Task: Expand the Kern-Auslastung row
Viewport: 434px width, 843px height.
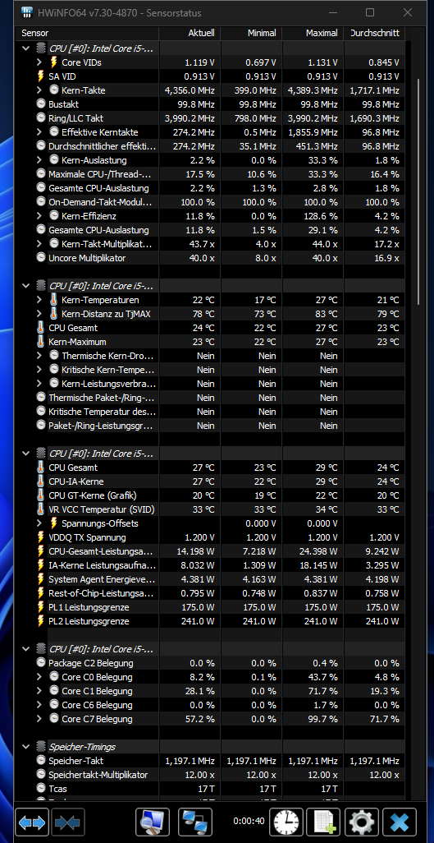Action: [x=39, y=160]
